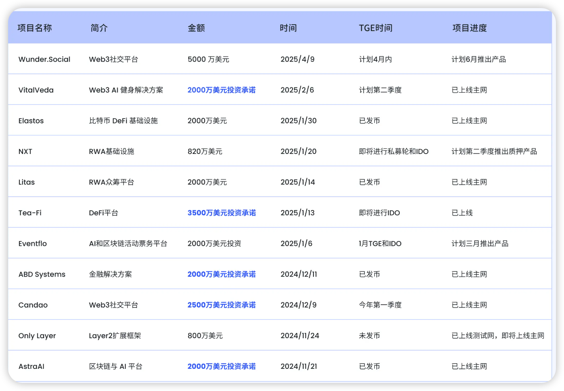Select the Candao project name
Screen dimensions: 564x391
[33, 305]
